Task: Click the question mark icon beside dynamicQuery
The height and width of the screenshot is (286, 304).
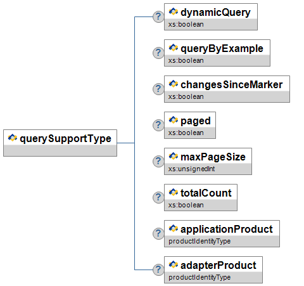Action: (158, 16)
